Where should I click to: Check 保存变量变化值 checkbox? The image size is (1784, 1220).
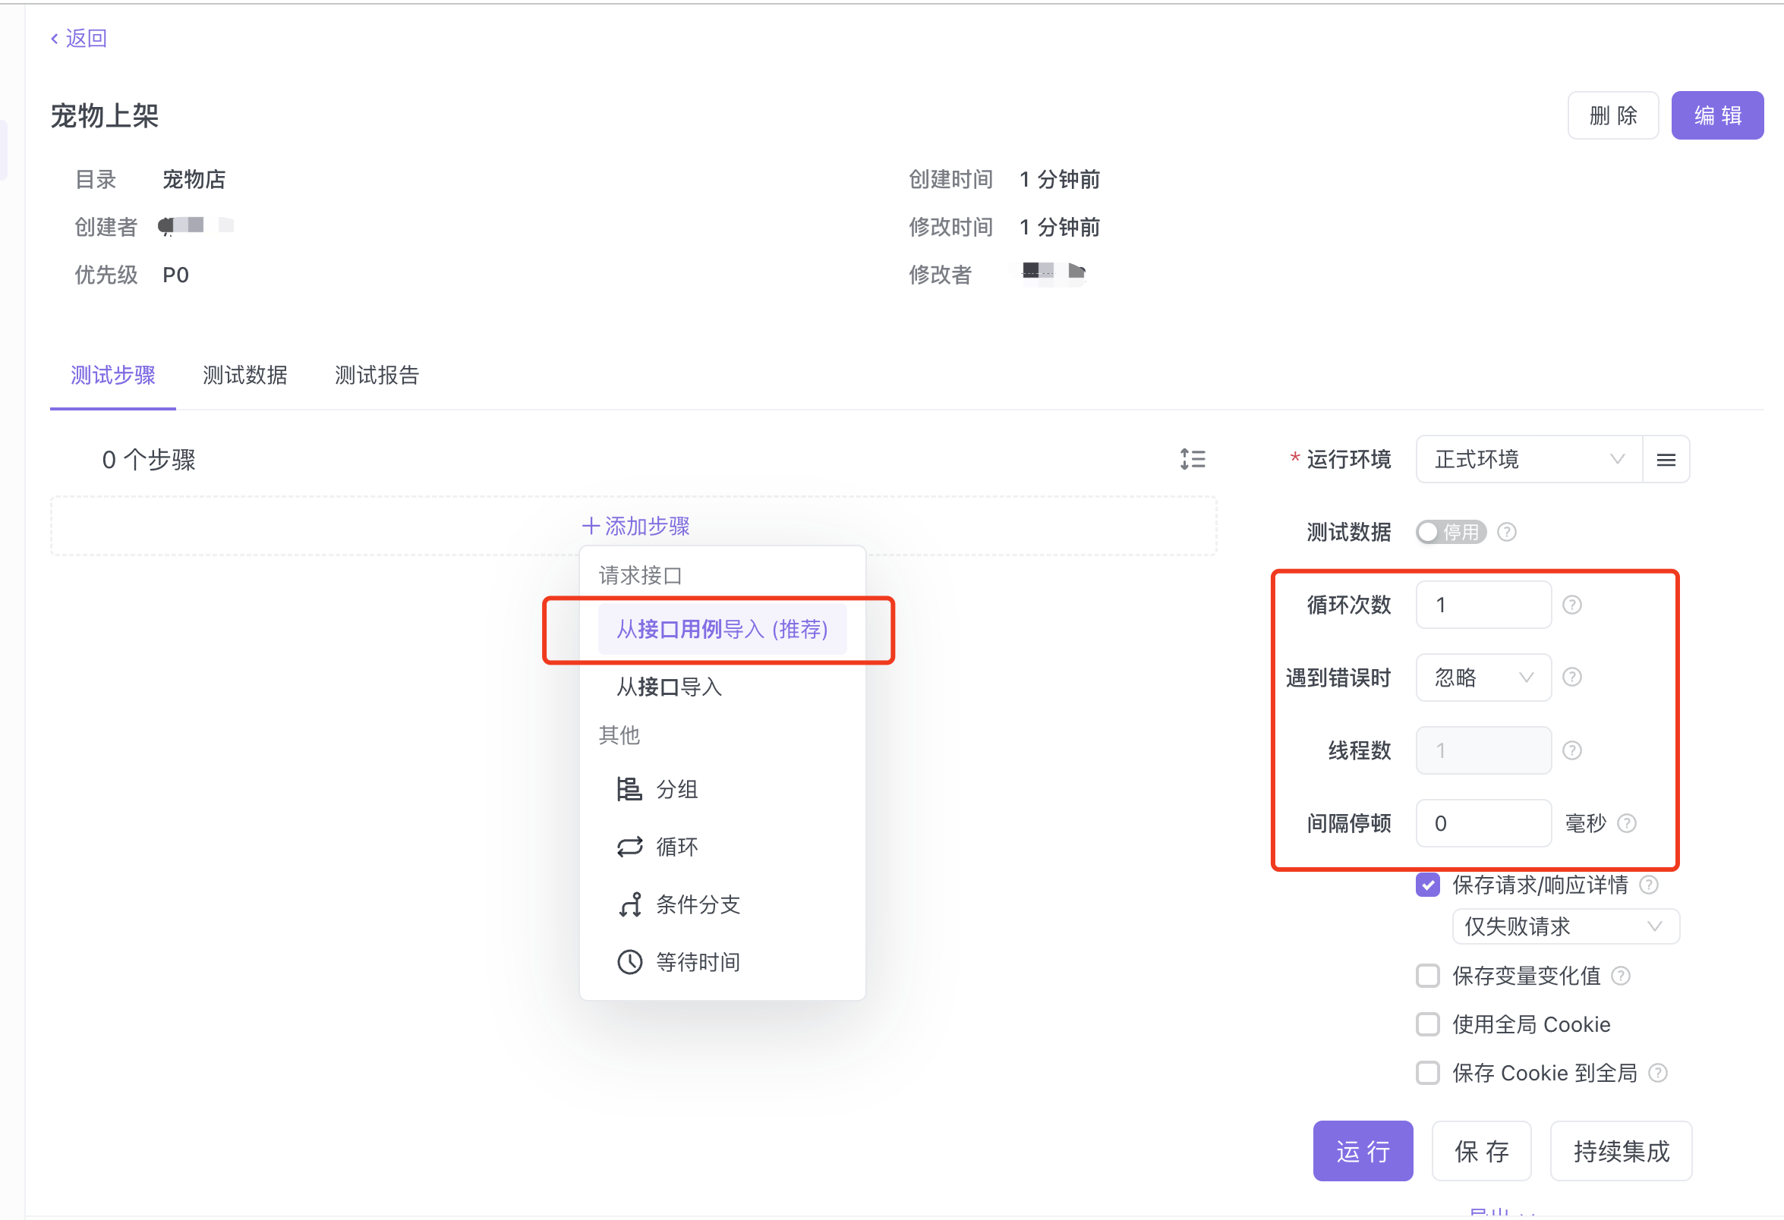click(1427, 976)
